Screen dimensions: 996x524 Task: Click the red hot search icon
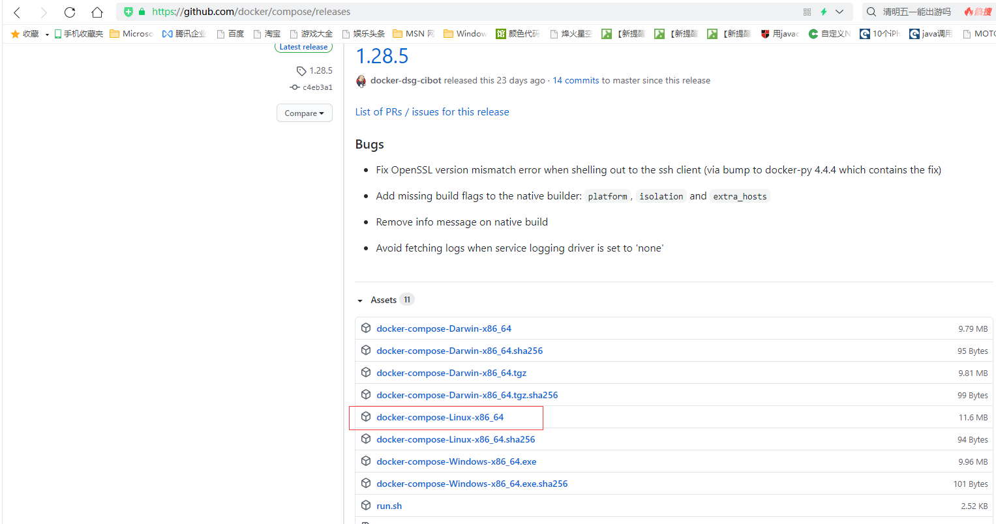tap(978, 12)
